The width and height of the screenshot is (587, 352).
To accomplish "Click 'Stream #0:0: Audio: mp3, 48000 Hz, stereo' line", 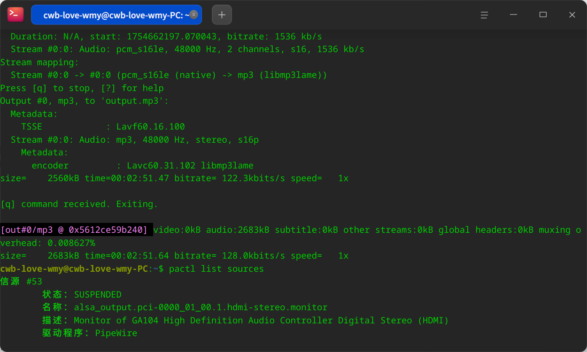I will 134,140.
